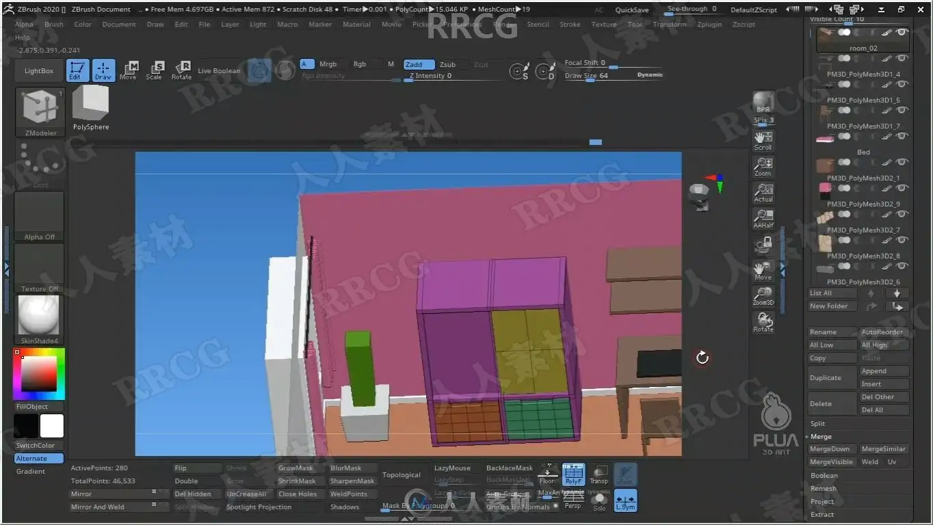Turn on Solo mode
The width and height of the screenshot is (933, 525).
click(599, 500)
